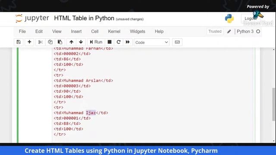
Task: Open the Widgets menu
Action: pyautogui.click(x=138, y=31)
